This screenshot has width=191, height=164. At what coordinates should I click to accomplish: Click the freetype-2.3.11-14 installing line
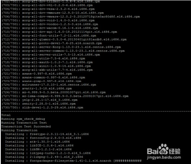(47, 134)
